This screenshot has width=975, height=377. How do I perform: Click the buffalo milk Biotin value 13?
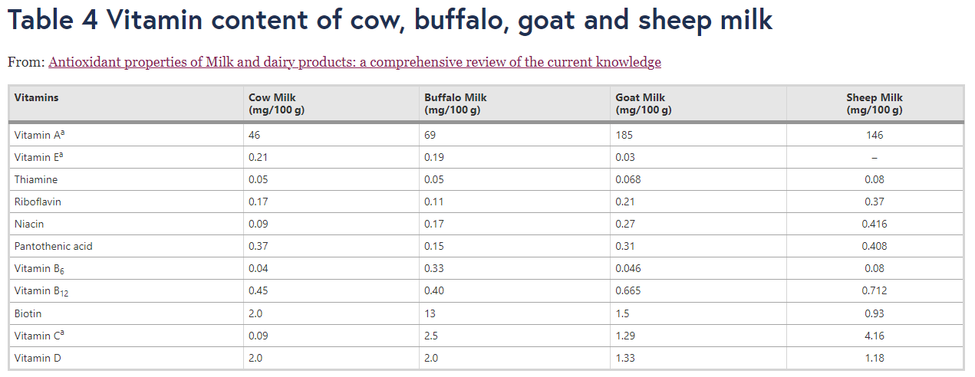click(430, 313)
